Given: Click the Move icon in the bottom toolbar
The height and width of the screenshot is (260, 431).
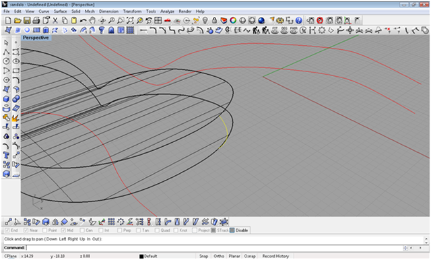Looking at the screenshot, I should [9, 222].
